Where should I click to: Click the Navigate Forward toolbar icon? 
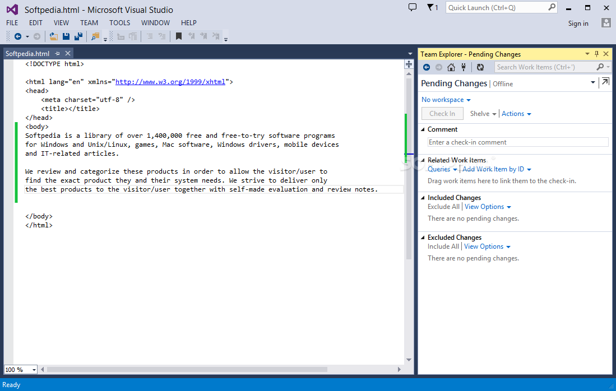pos(37,36)
